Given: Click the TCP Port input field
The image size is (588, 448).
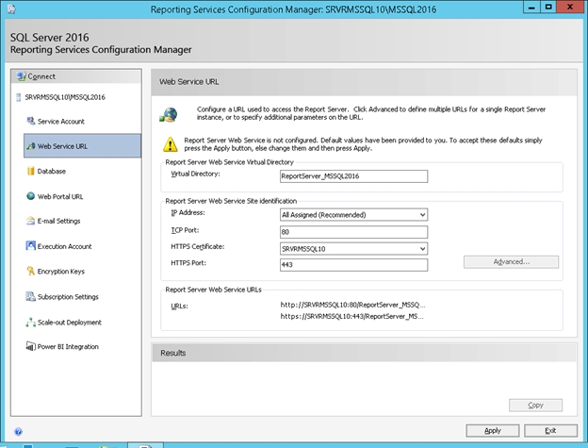Looking at the screenshot, I should click(x=353, y=231).
